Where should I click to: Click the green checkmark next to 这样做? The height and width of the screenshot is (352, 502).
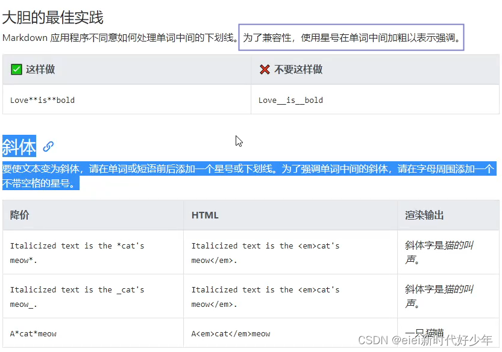16,69
